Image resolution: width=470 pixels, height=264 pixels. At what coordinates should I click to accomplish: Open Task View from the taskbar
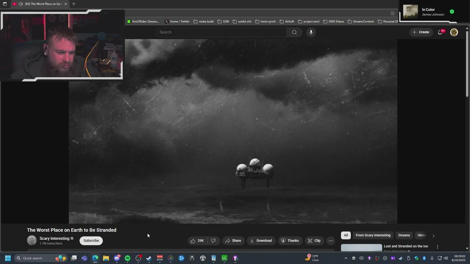[x=74, y=258]
